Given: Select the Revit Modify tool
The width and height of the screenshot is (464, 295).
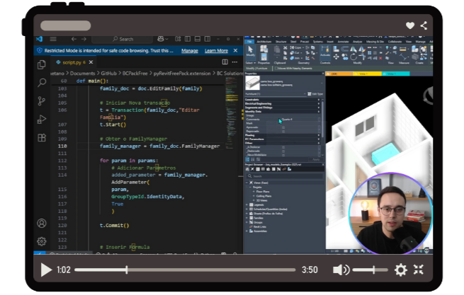Looking at the screenshot, I should tap(251, 52).
